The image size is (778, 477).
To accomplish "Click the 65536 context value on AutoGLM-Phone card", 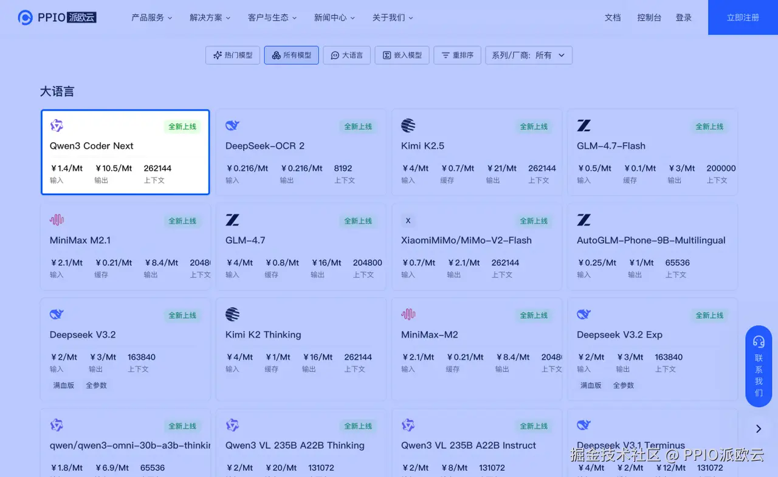I will coord(678,263).
